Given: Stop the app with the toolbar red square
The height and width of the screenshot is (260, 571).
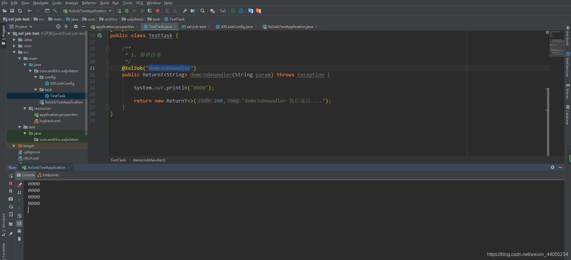Looking at the screenshot, I should (158, 11).
